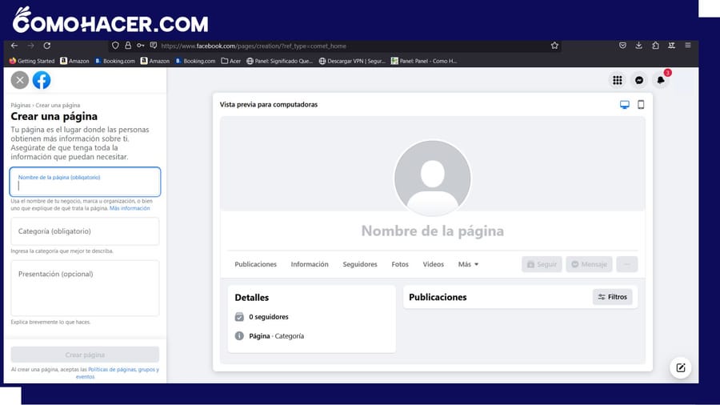Click the Crear página button

[x=85, y=355]
